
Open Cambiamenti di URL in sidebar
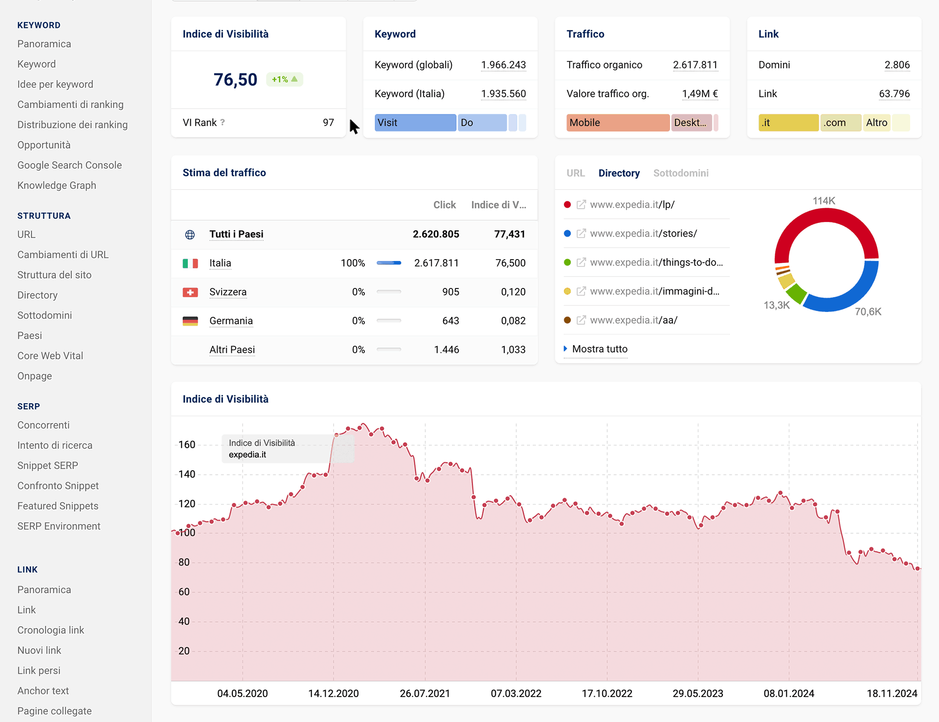click(x=63, y=255)
